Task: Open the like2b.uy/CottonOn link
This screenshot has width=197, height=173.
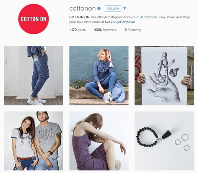Action: coord(120,22)
